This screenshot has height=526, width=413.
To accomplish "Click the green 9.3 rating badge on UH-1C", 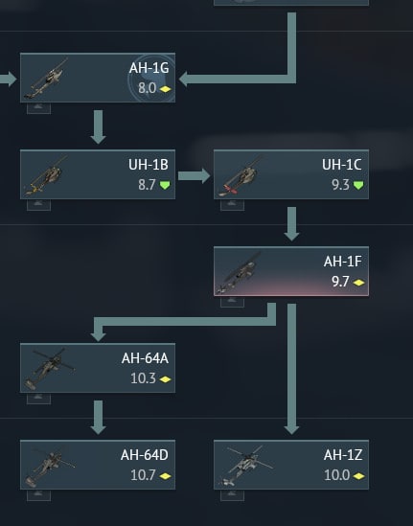I will click(358, 185).
